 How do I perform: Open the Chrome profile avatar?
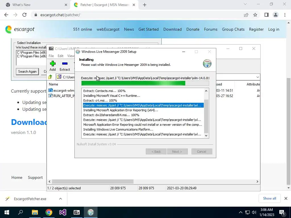[x=276, y=15]
